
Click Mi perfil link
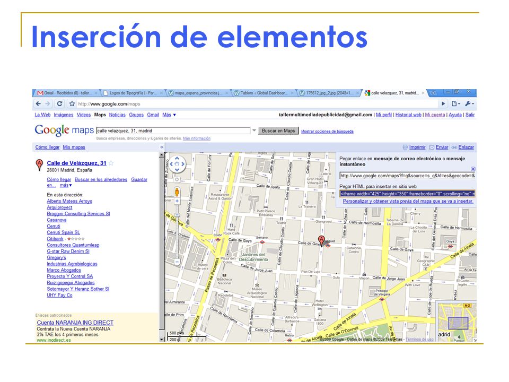(384, 115)
